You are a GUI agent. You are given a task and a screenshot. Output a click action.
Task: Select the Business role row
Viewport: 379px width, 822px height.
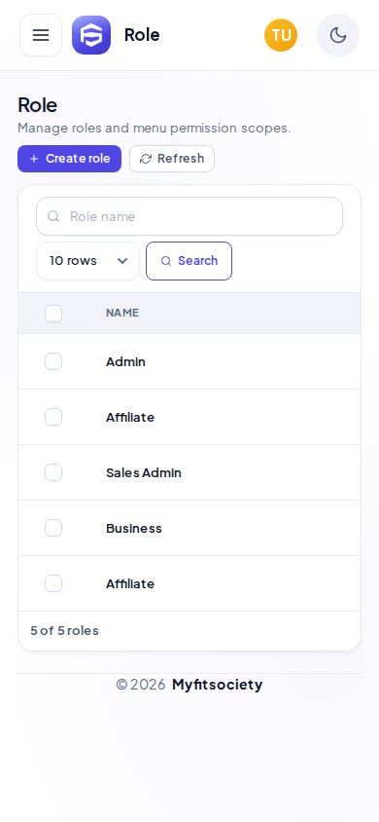(189, 529)
